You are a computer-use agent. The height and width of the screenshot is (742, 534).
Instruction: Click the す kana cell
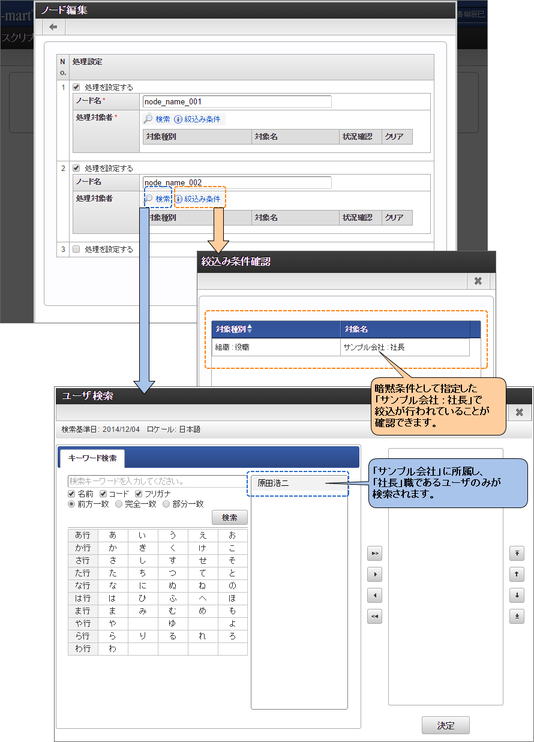(173, 560)
